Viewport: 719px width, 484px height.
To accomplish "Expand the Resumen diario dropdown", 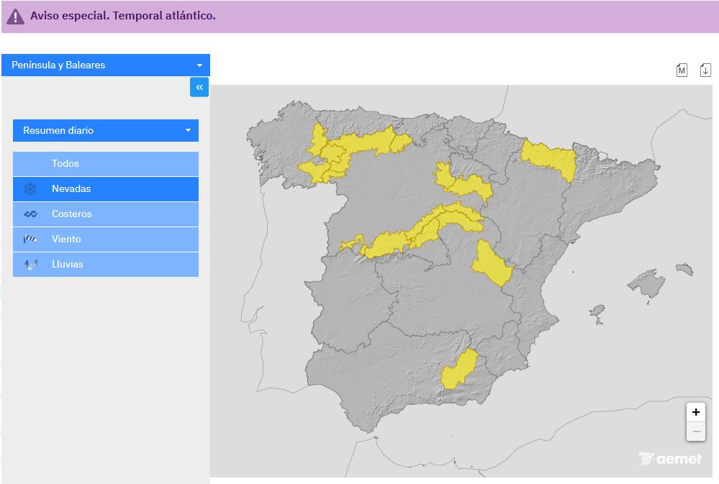I will pos(106,130).
